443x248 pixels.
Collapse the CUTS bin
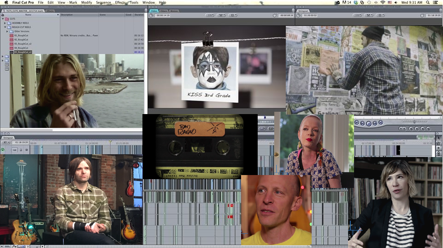[3, 18]
